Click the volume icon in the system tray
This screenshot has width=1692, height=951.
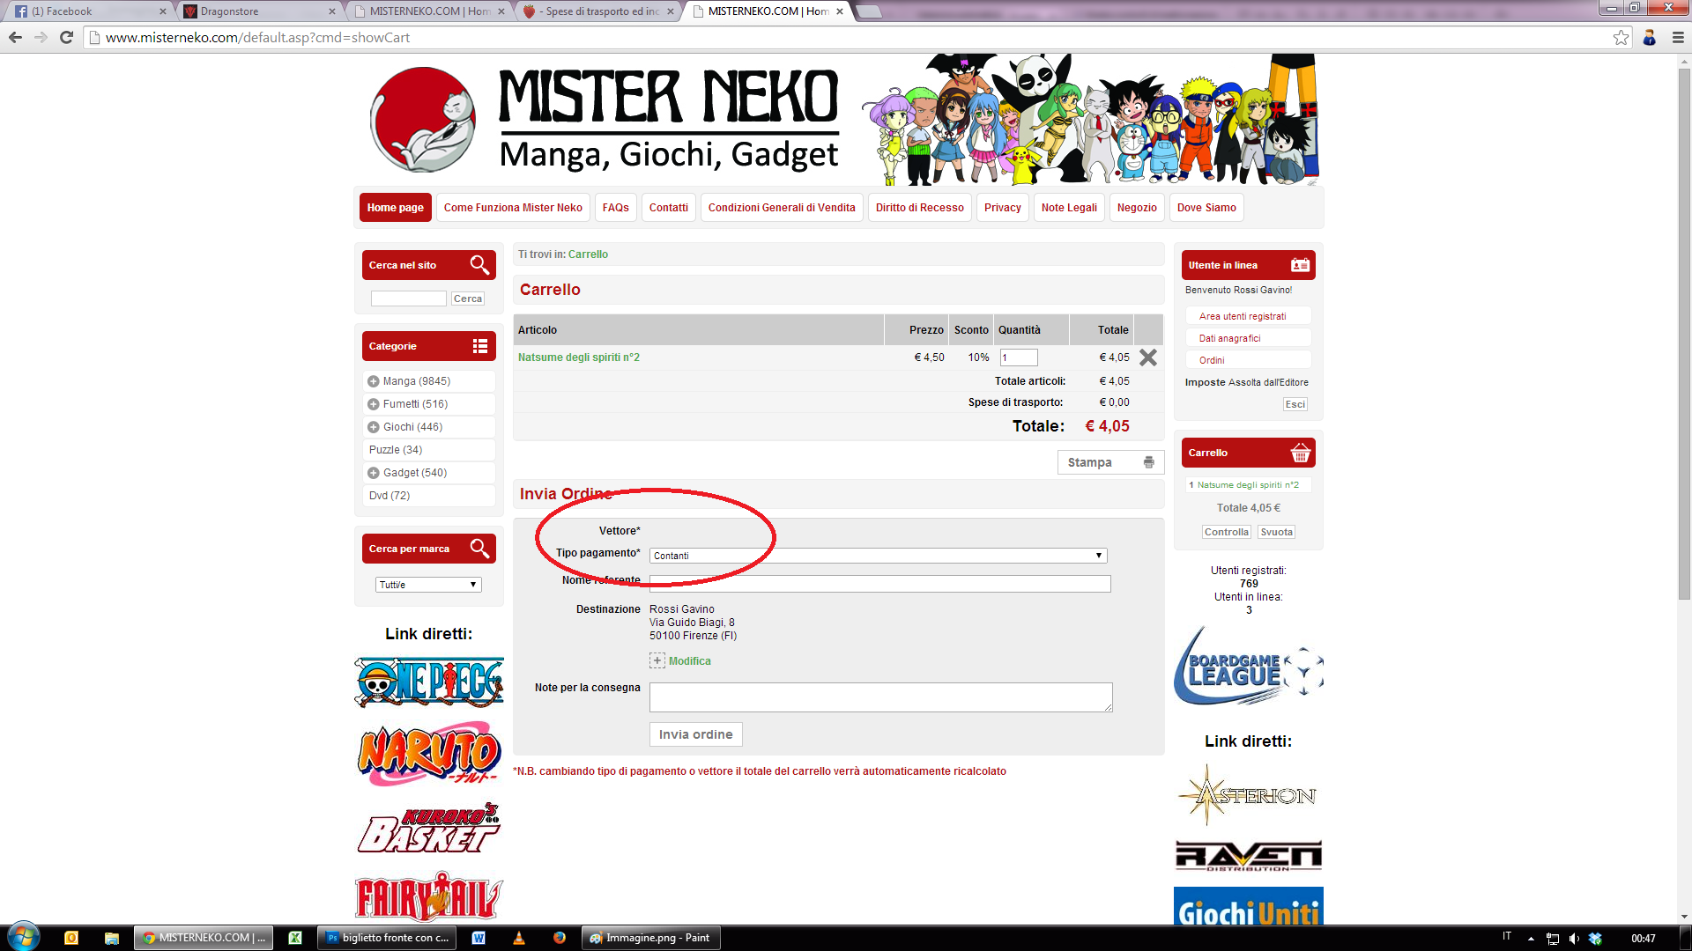[x=1574, y=939]
